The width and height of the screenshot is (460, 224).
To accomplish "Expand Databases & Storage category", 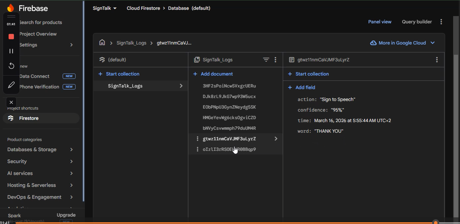I will (x=71, y=150).
